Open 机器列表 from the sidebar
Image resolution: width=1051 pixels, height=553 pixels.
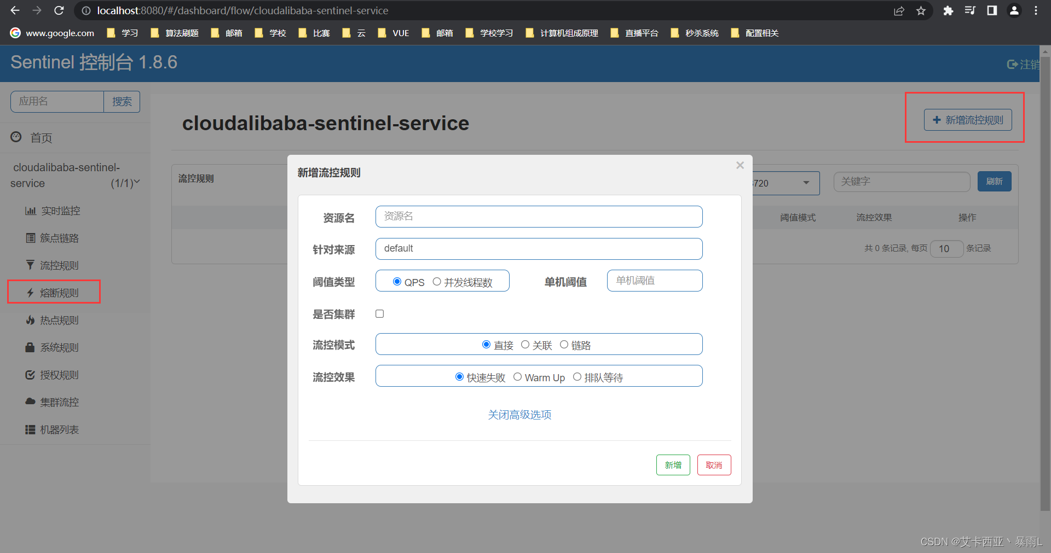(x=53, y=430)
